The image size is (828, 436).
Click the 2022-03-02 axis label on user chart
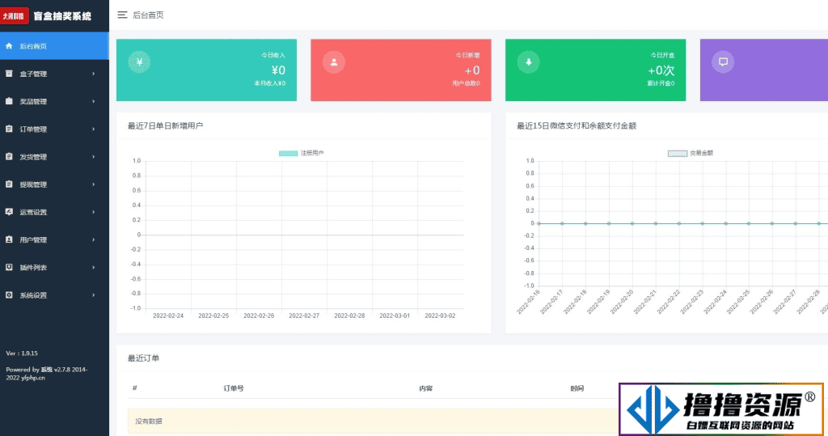[x=440, y=315]
